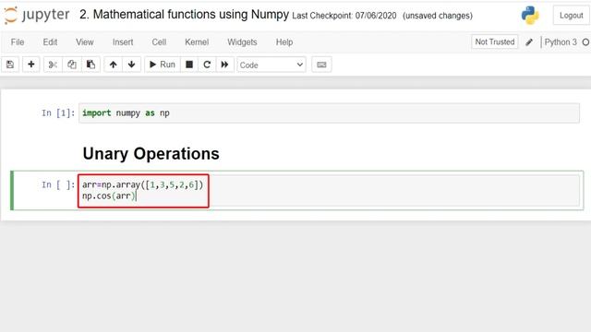Open the View menu

pyautogui.click(x=84, y=42)
